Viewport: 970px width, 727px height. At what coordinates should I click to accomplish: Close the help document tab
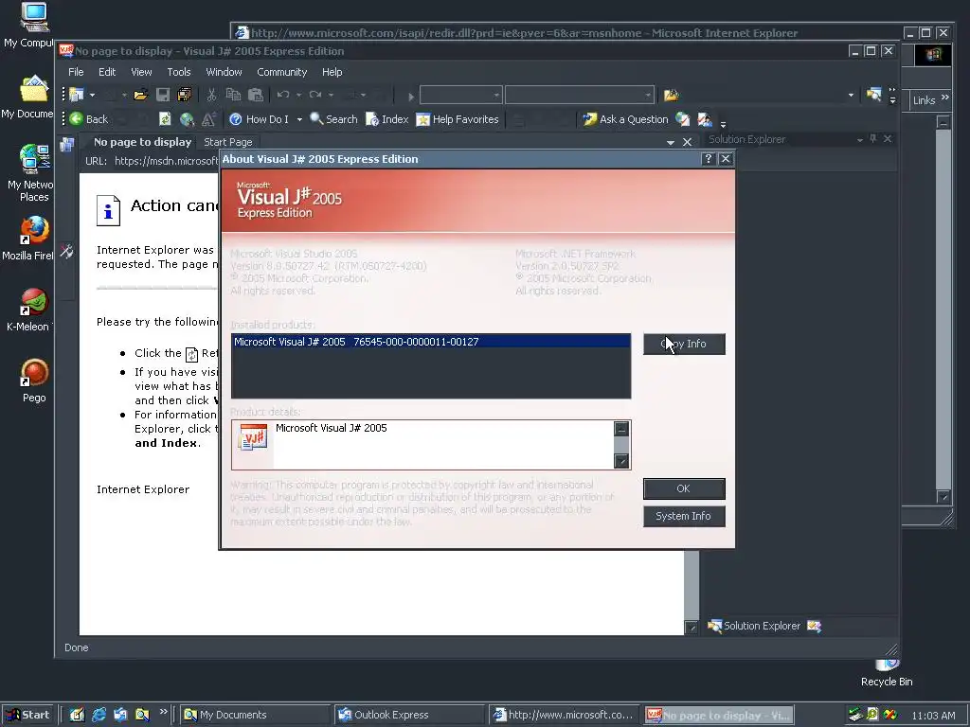[x=687, y=142]
